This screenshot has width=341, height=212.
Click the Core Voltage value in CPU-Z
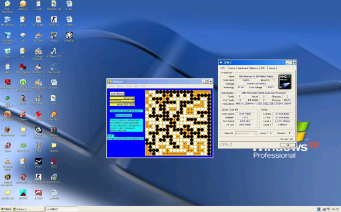[269, 87]
